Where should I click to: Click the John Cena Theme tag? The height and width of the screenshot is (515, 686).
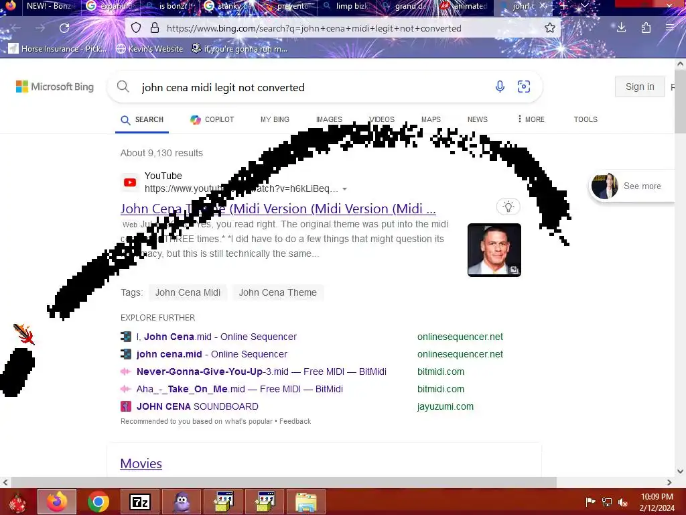pyautogui.click(x=278, y=292)
